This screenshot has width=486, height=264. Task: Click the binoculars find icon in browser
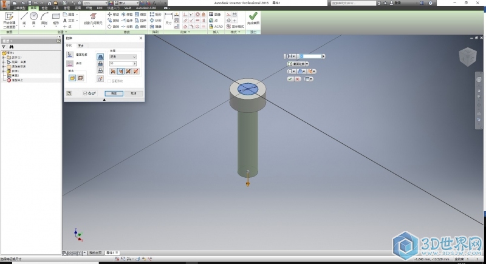12,47
